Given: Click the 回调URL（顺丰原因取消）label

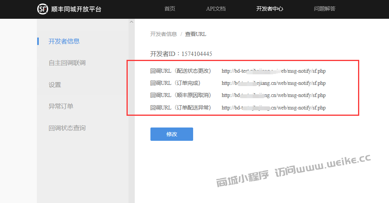Looking at the screenshot, I should [x=181, y=95].
